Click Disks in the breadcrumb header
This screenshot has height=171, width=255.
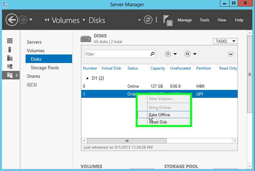point(97,20)
